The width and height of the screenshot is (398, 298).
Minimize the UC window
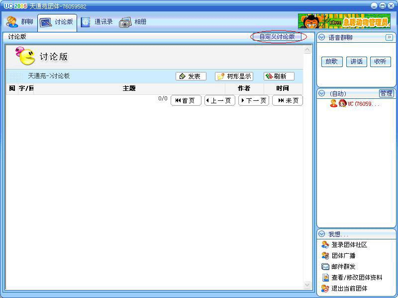[374, 6]
